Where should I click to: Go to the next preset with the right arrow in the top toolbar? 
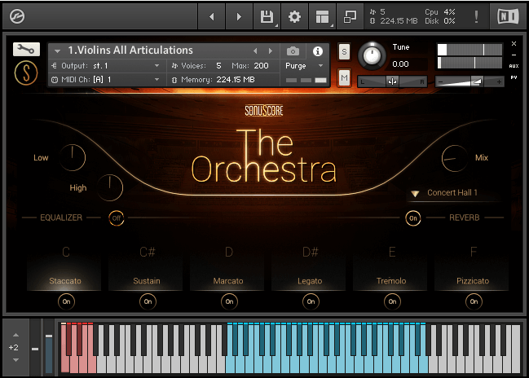pyautogui.click(x=239, y=16)
